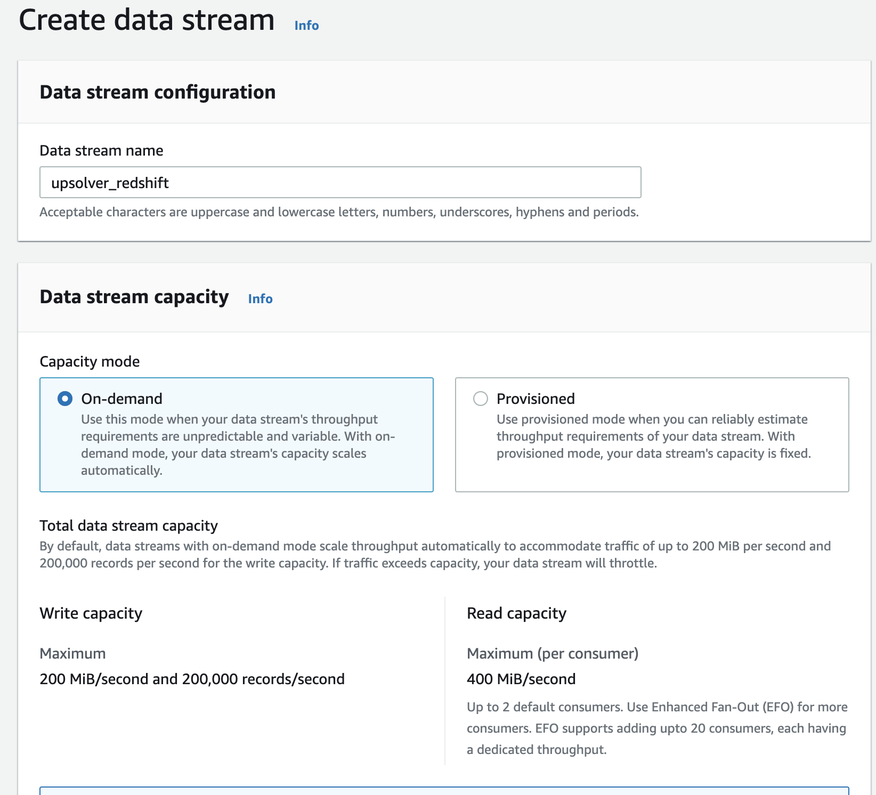
Task: Open the Info link beside Data stream capacity
Action: (260, 299)
